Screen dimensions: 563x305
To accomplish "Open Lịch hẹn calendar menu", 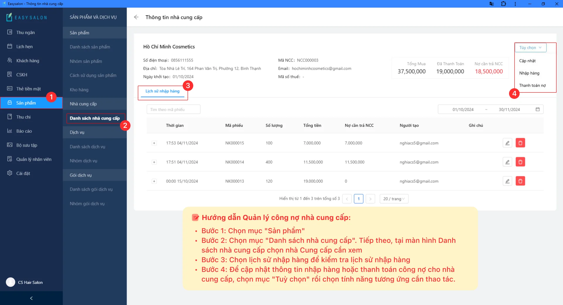I will click(x=31, y=47).
